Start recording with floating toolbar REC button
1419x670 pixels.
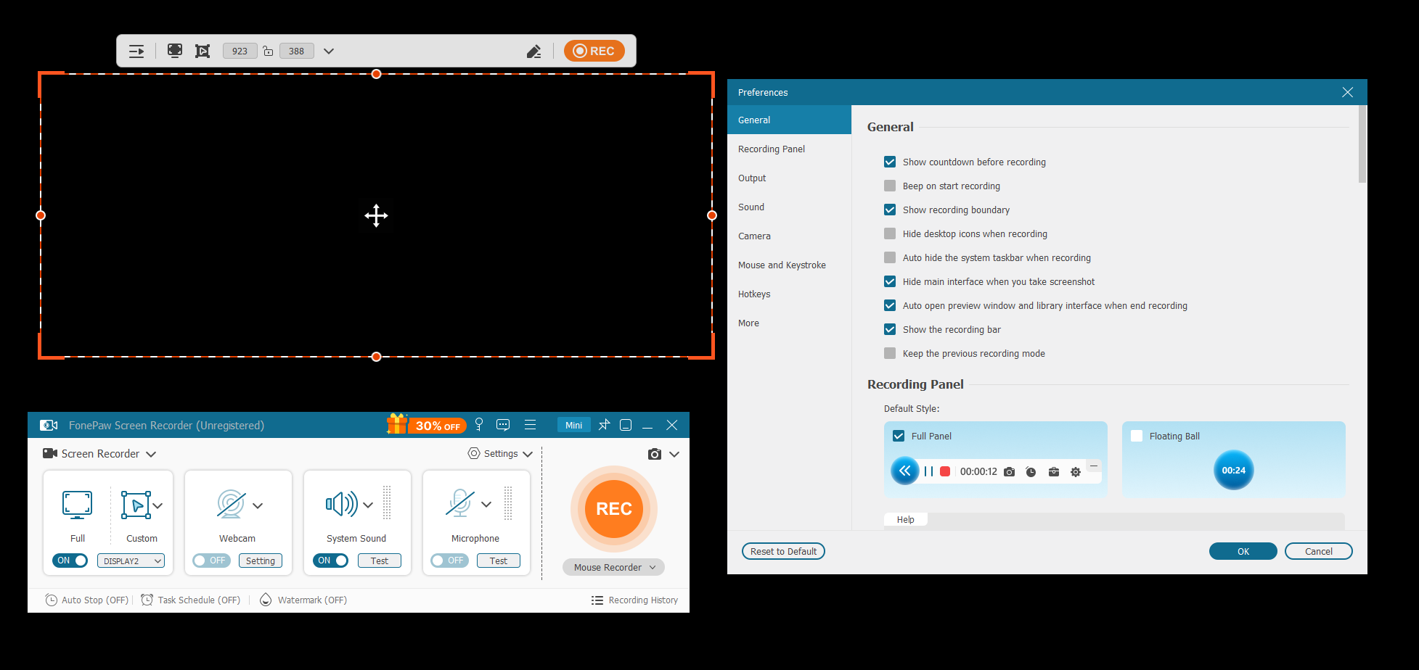click(x=594, y=51)
